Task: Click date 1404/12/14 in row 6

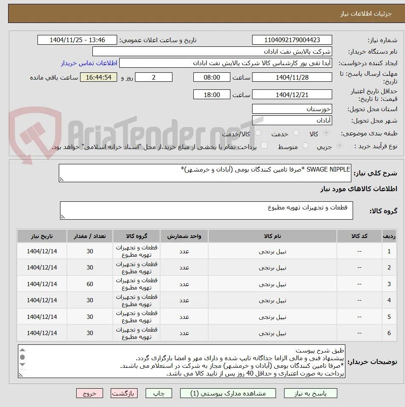Action: (42, 333)
